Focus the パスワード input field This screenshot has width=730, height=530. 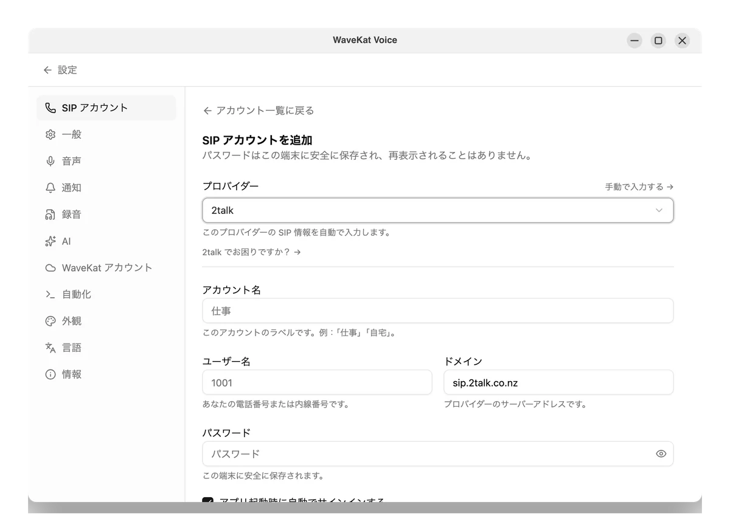tap(438, 453)
